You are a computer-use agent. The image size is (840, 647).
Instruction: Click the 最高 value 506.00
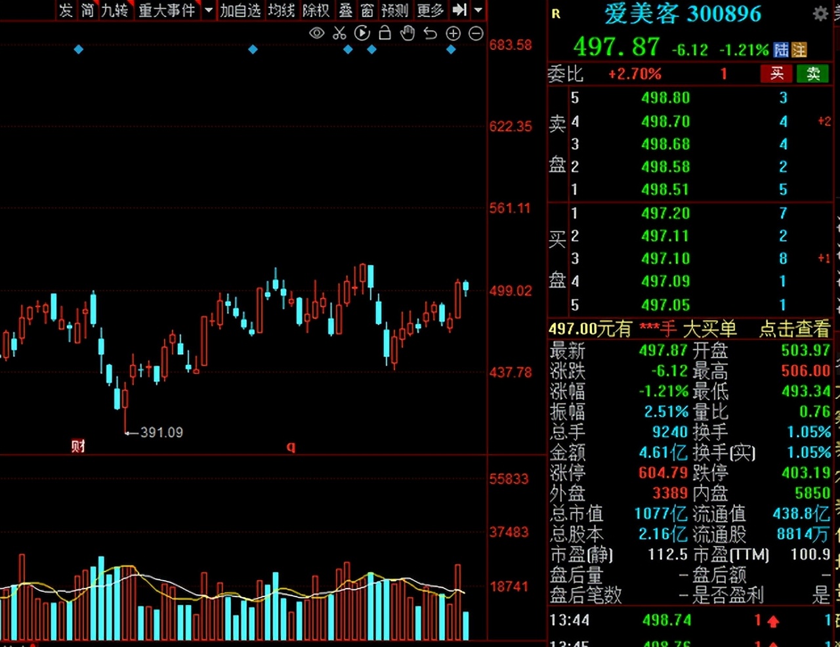tap(805, 371)
